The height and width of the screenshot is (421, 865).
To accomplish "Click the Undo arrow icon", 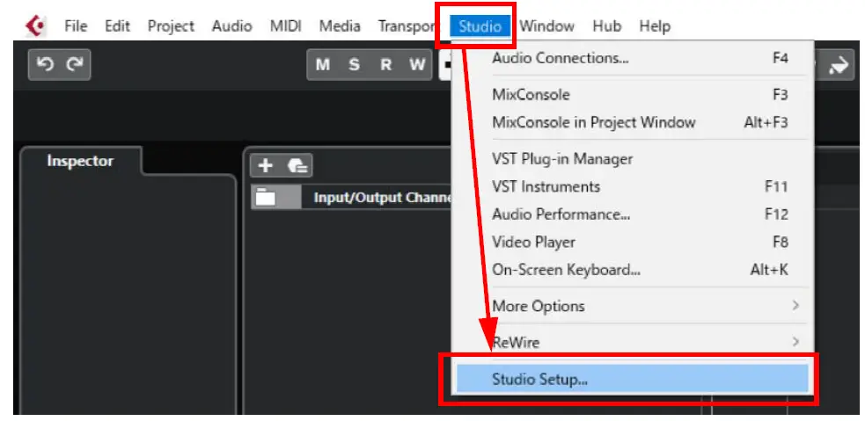I will tap(46, 65).
